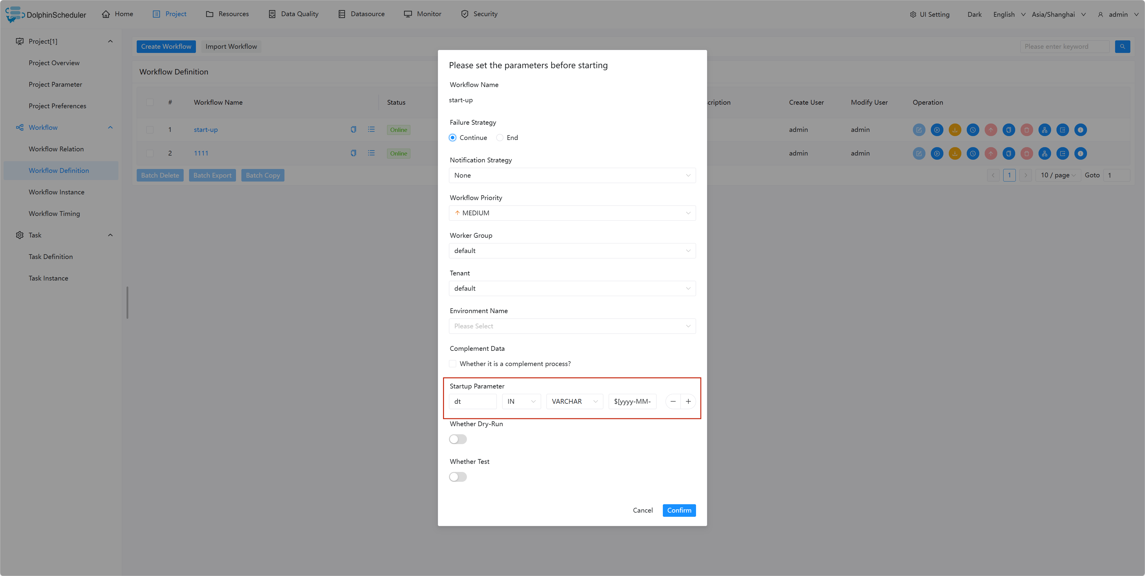Turn on the Whether Test switch
Screen dimensions: 1145x576
[457, 477]
